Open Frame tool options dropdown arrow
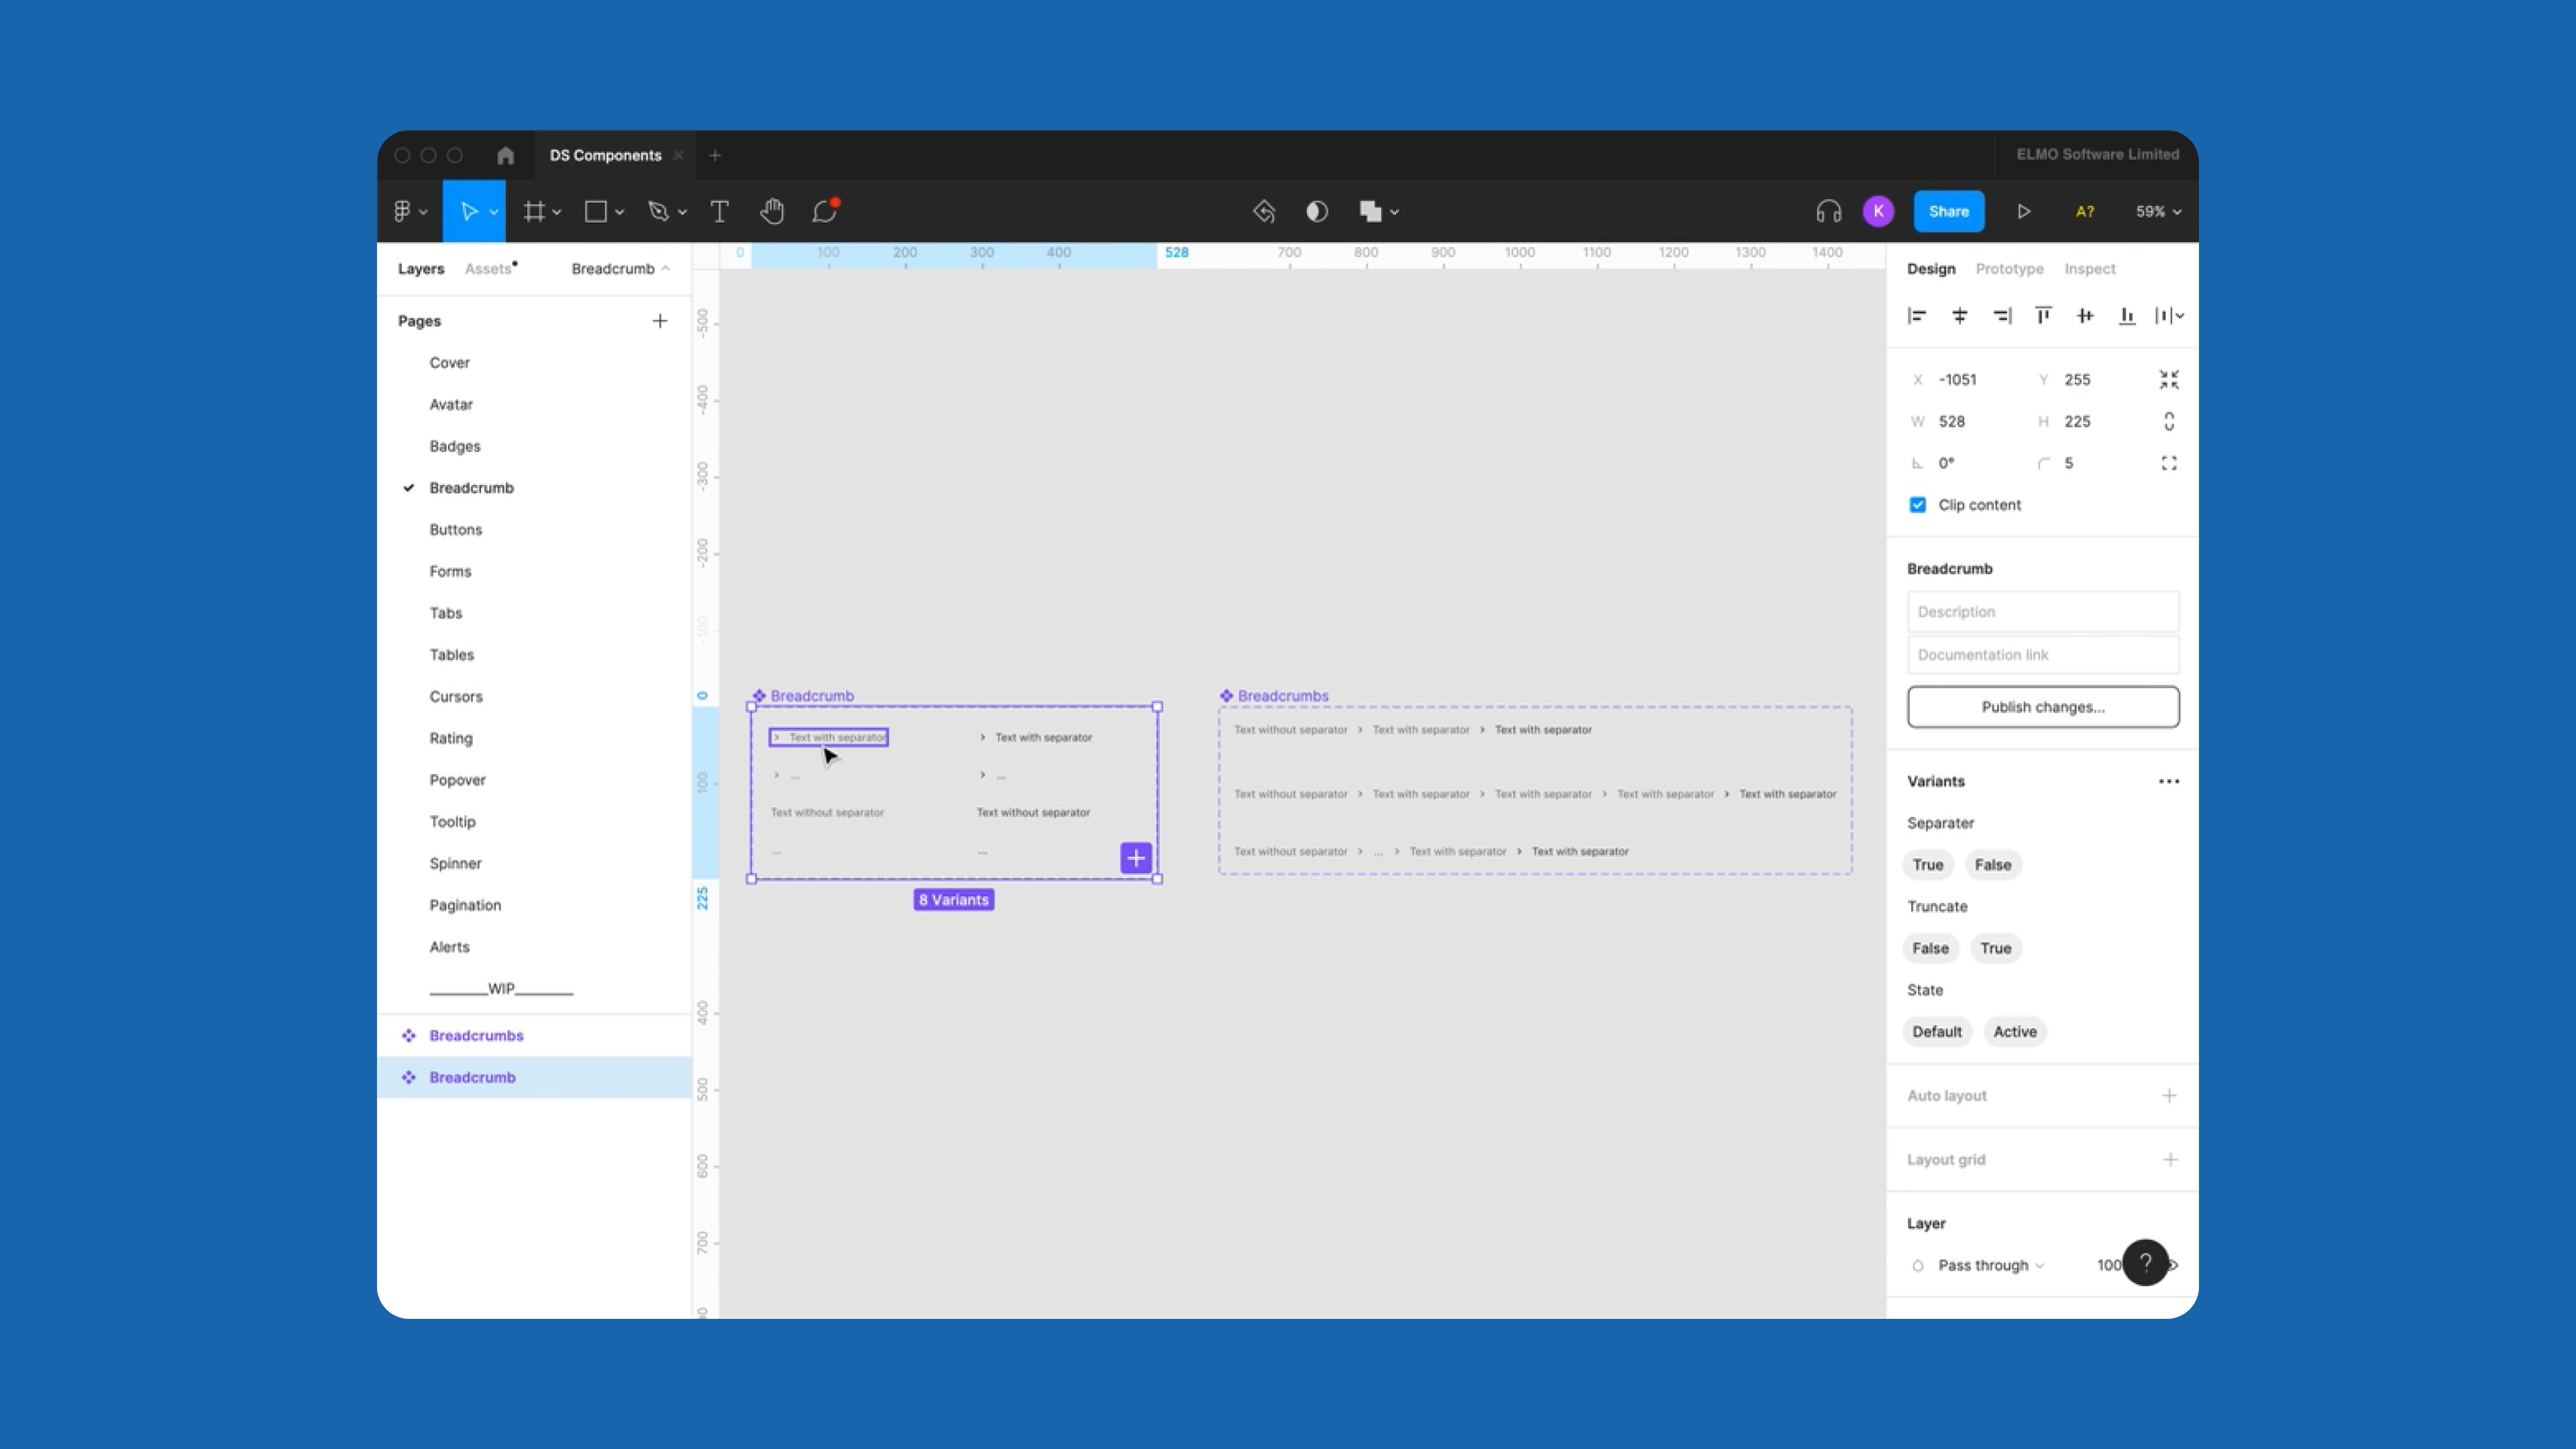2576x1449 pixels. 557,212
